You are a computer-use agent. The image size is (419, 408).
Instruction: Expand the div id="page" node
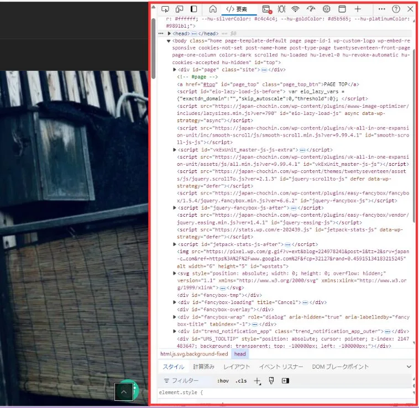coord(175,70)
